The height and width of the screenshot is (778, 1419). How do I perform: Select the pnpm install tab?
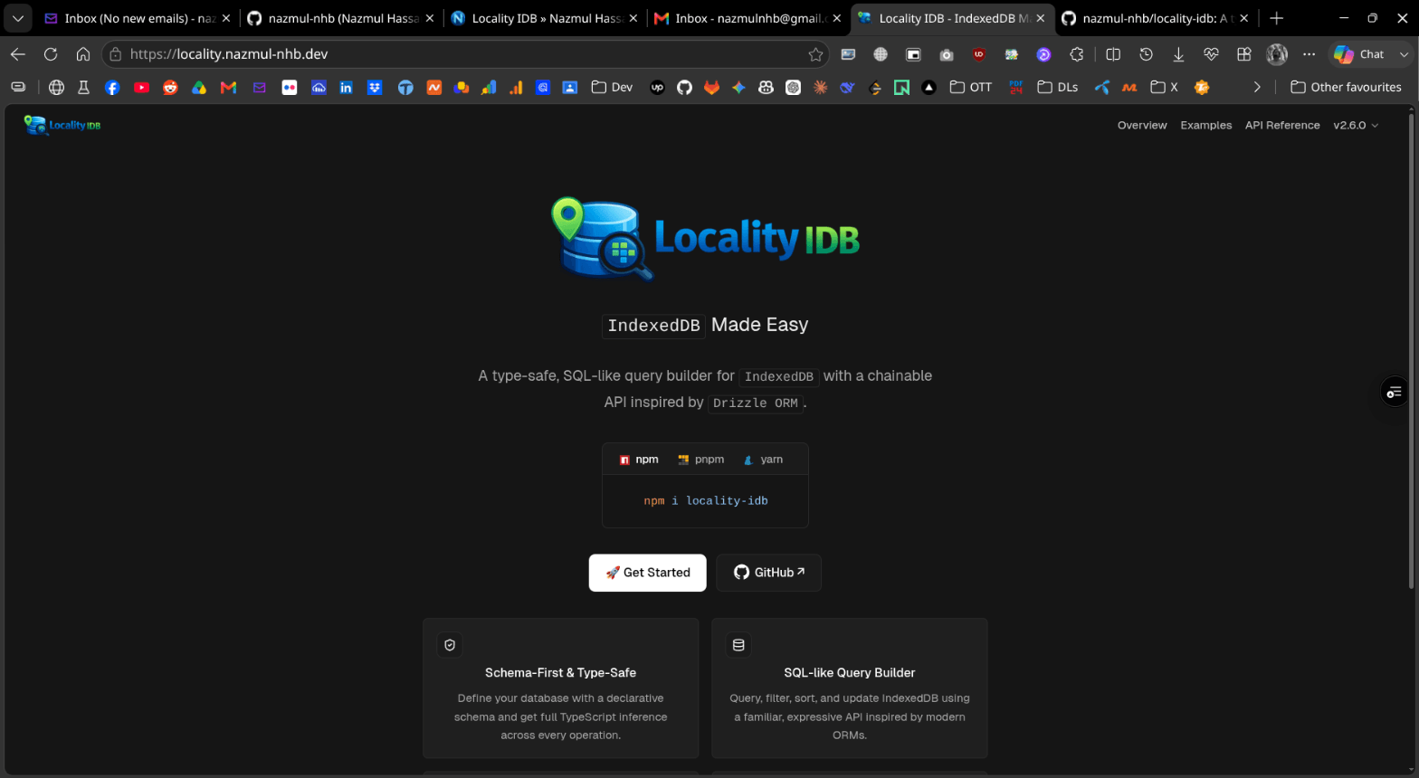[701, 460]
